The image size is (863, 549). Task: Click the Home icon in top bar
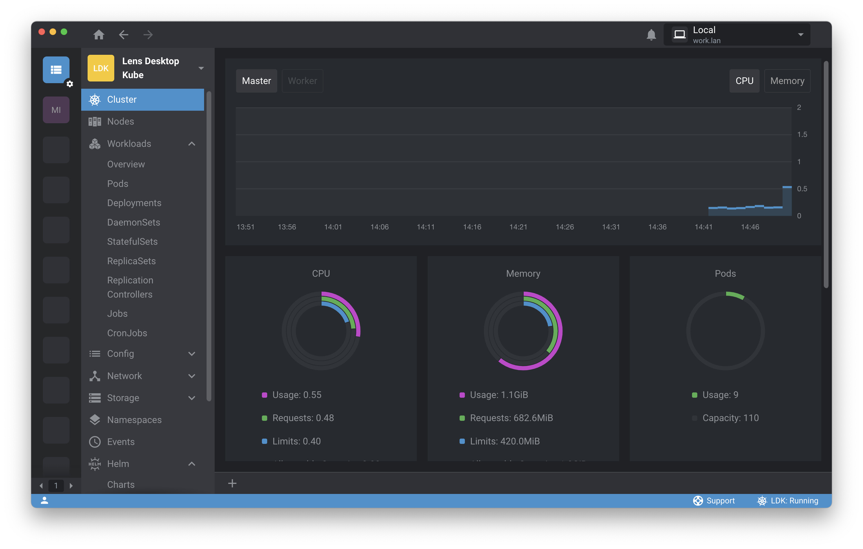(x=98, y=35)
